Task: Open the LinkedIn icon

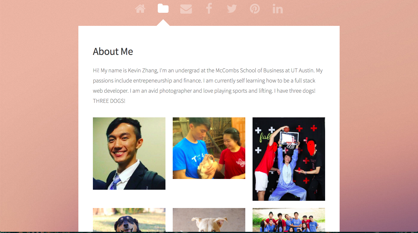Action: click(278, 9)
